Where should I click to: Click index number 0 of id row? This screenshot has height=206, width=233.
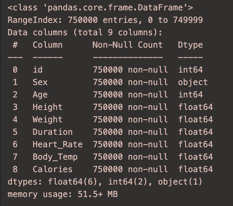point(15,69)
